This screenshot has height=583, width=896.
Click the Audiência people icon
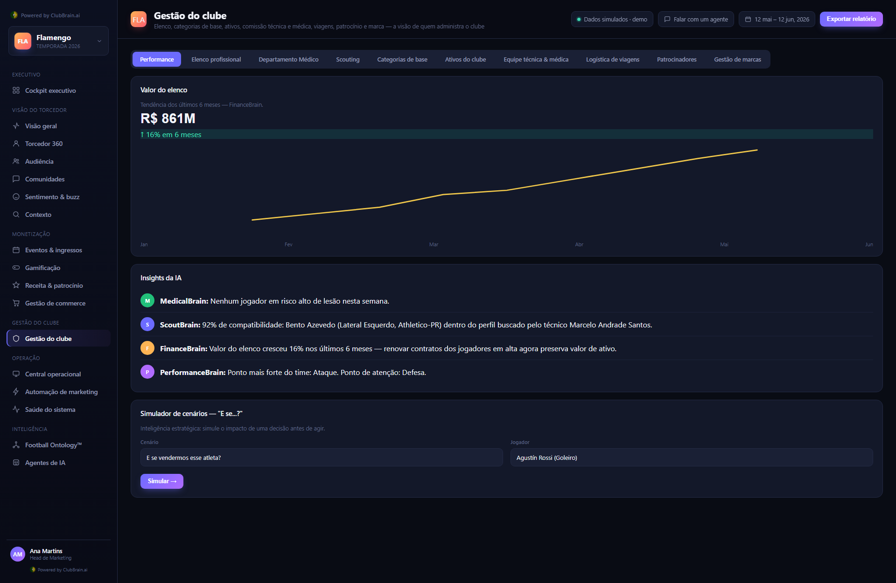(16, 161)
